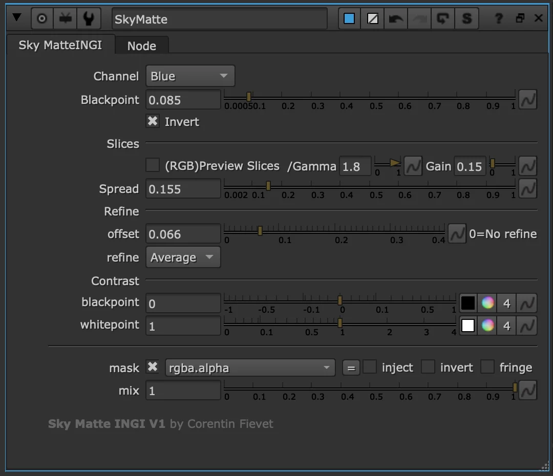Open the animation menu for Blackpoint slider
Image resolution: width=553 pixels, height=476 pixels.
pos(528,100)
